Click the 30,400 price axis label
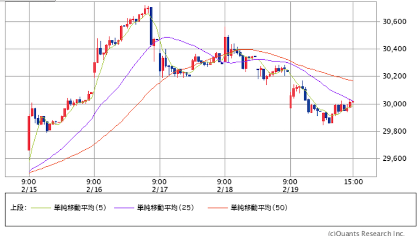This screenshot has width=420, height=242. click(395, 49)
